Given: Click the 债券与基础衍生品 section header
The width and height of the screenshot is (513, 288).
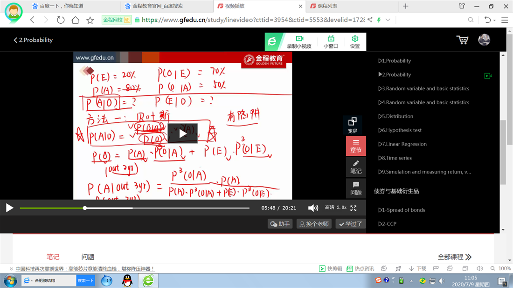Looking at the screenshot, I should 396,191.
